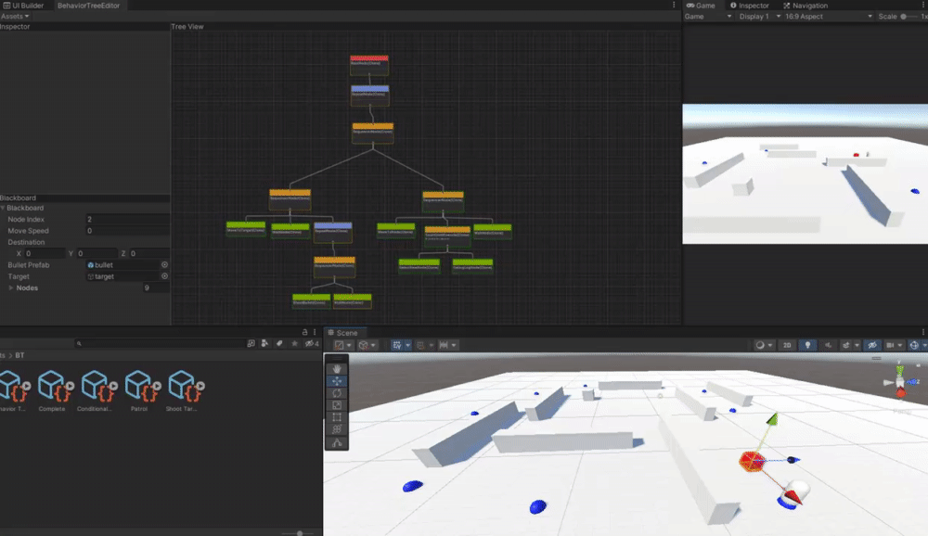
Task: Toggle 2D mode in Scene view
Action: 787,345
